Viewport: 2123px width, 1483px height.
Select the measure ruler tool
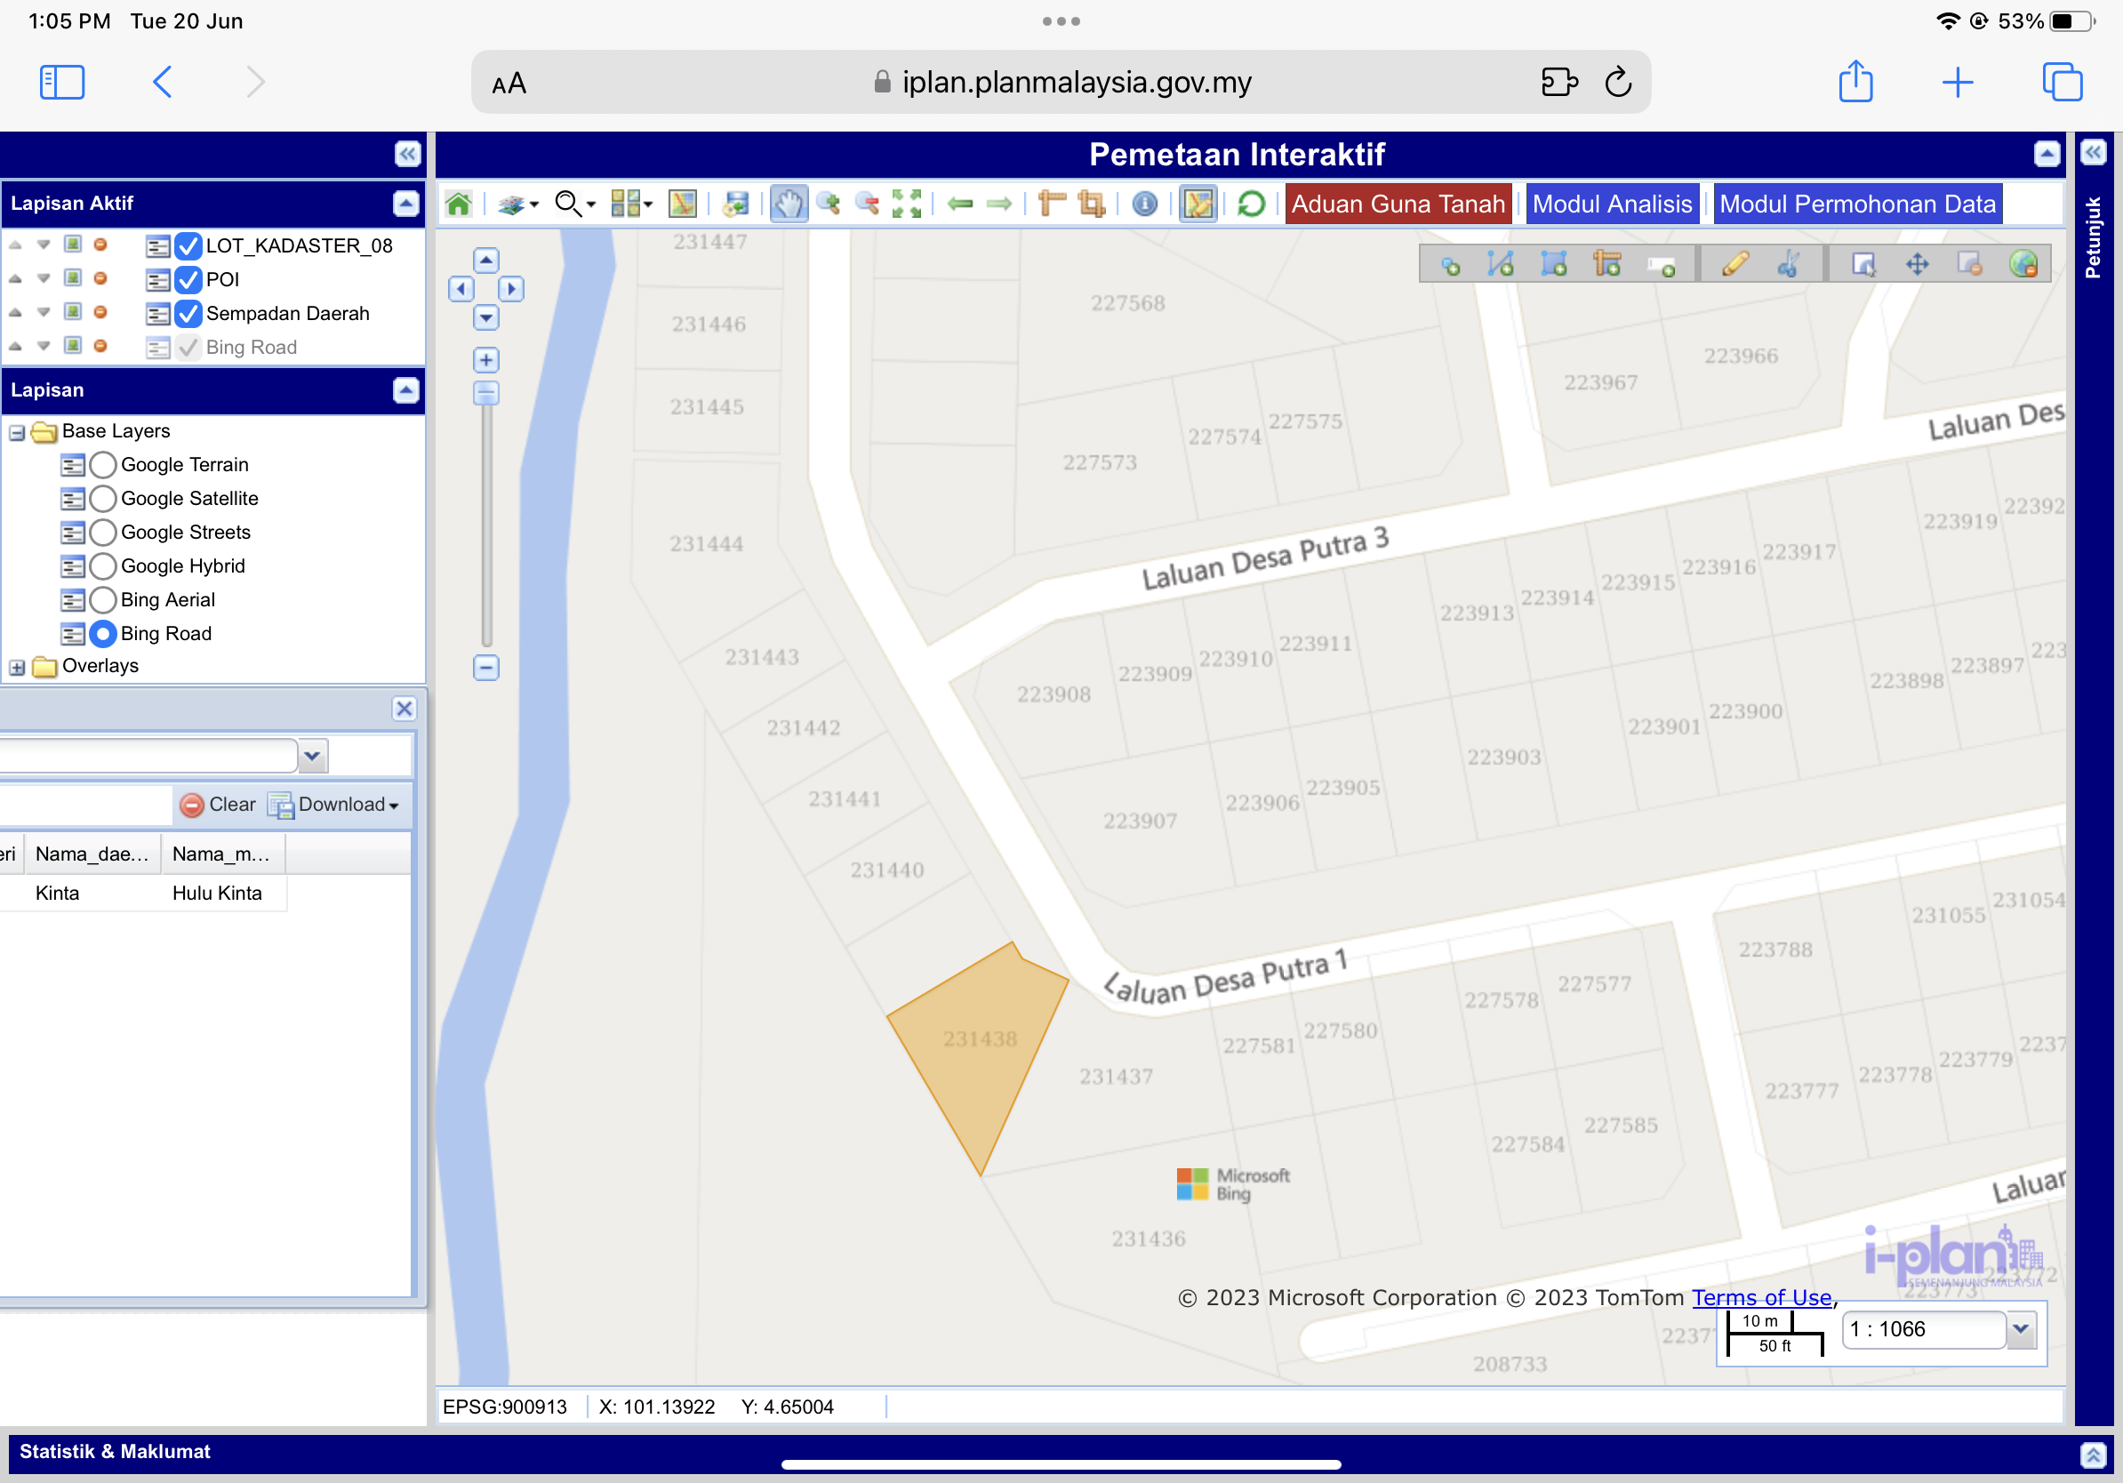pyautogui.click(x=1052, y=204)
